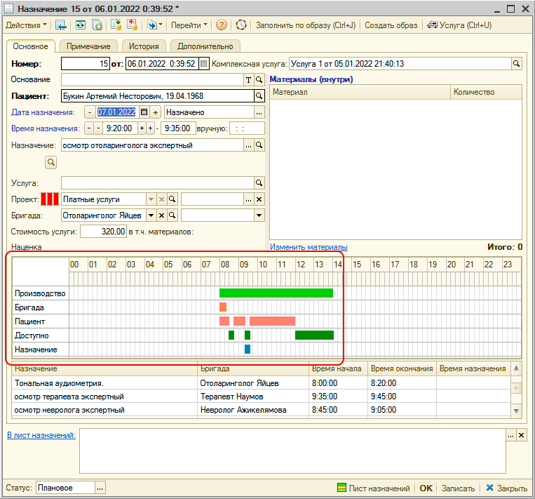
Task: Click the Изменить материалы link
Action: click(309, 247)
